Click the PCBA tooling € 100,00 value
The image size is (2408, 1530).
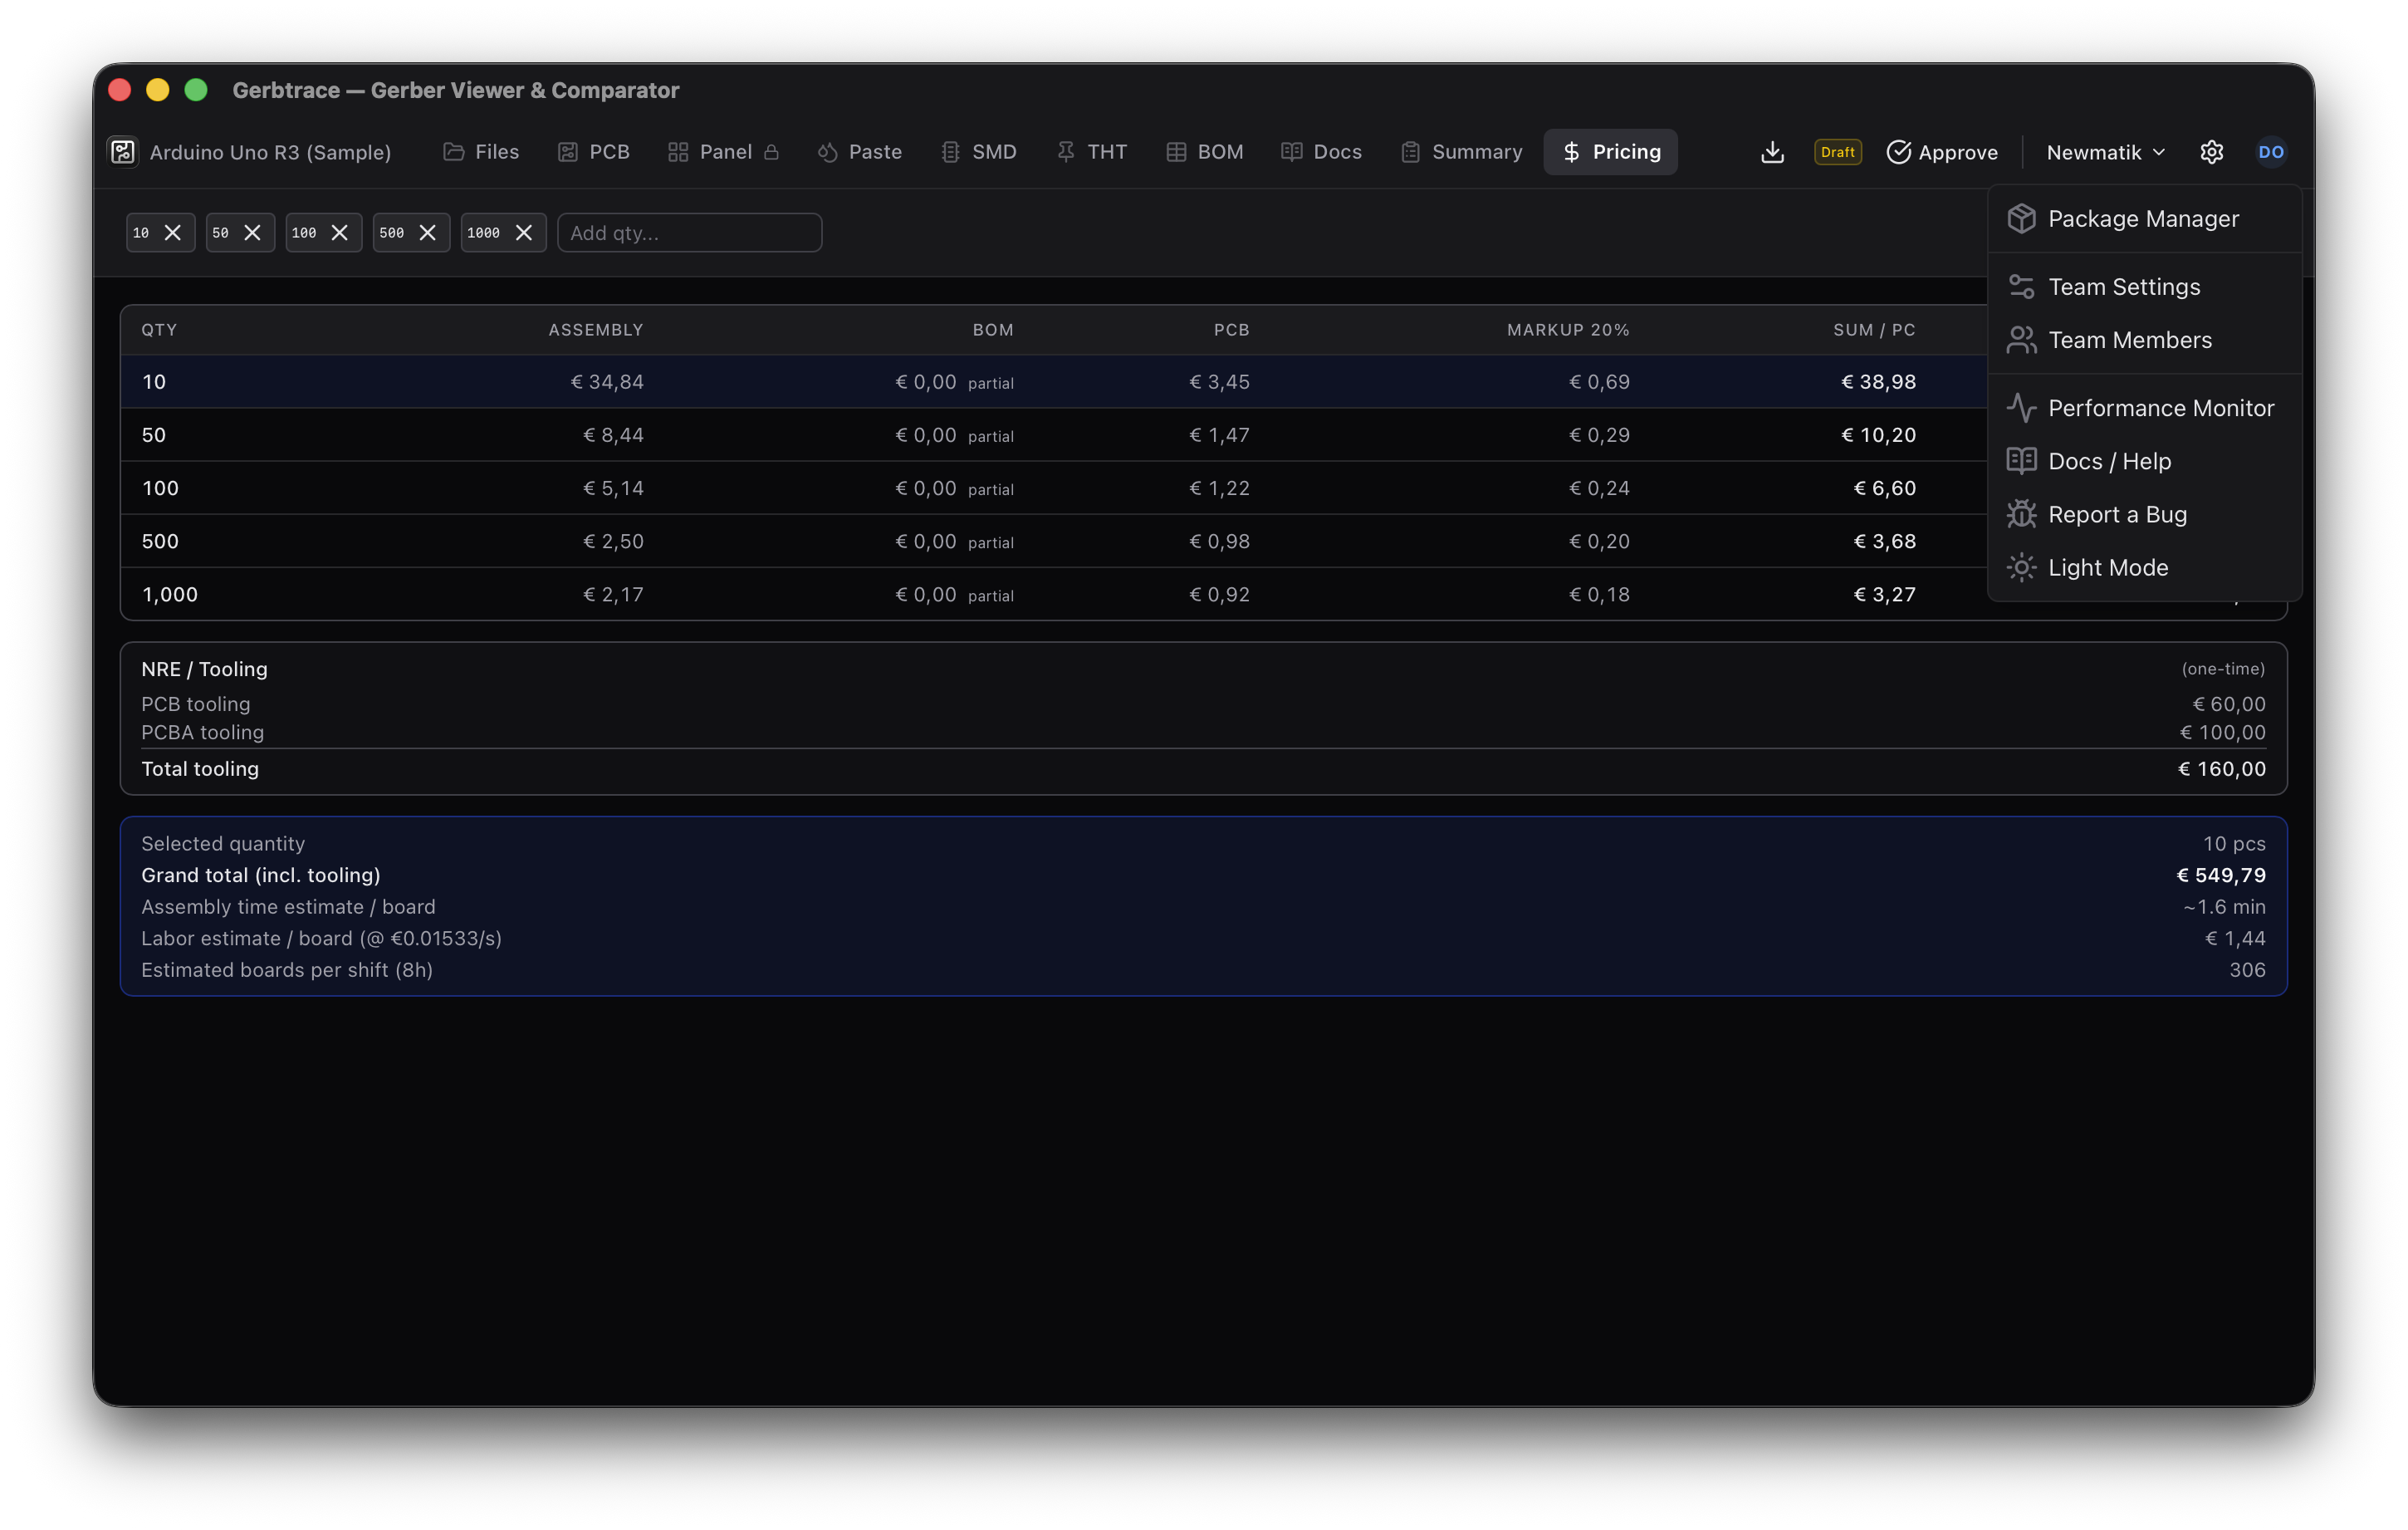(x=2222, y=732)
